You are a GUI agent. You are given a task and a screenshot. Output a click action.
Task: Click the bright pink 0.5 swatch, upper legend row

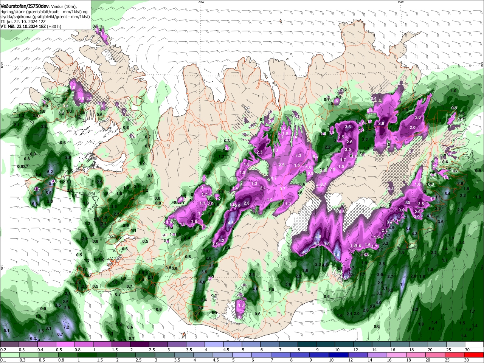pyautogui.click(x=65, y=344)
